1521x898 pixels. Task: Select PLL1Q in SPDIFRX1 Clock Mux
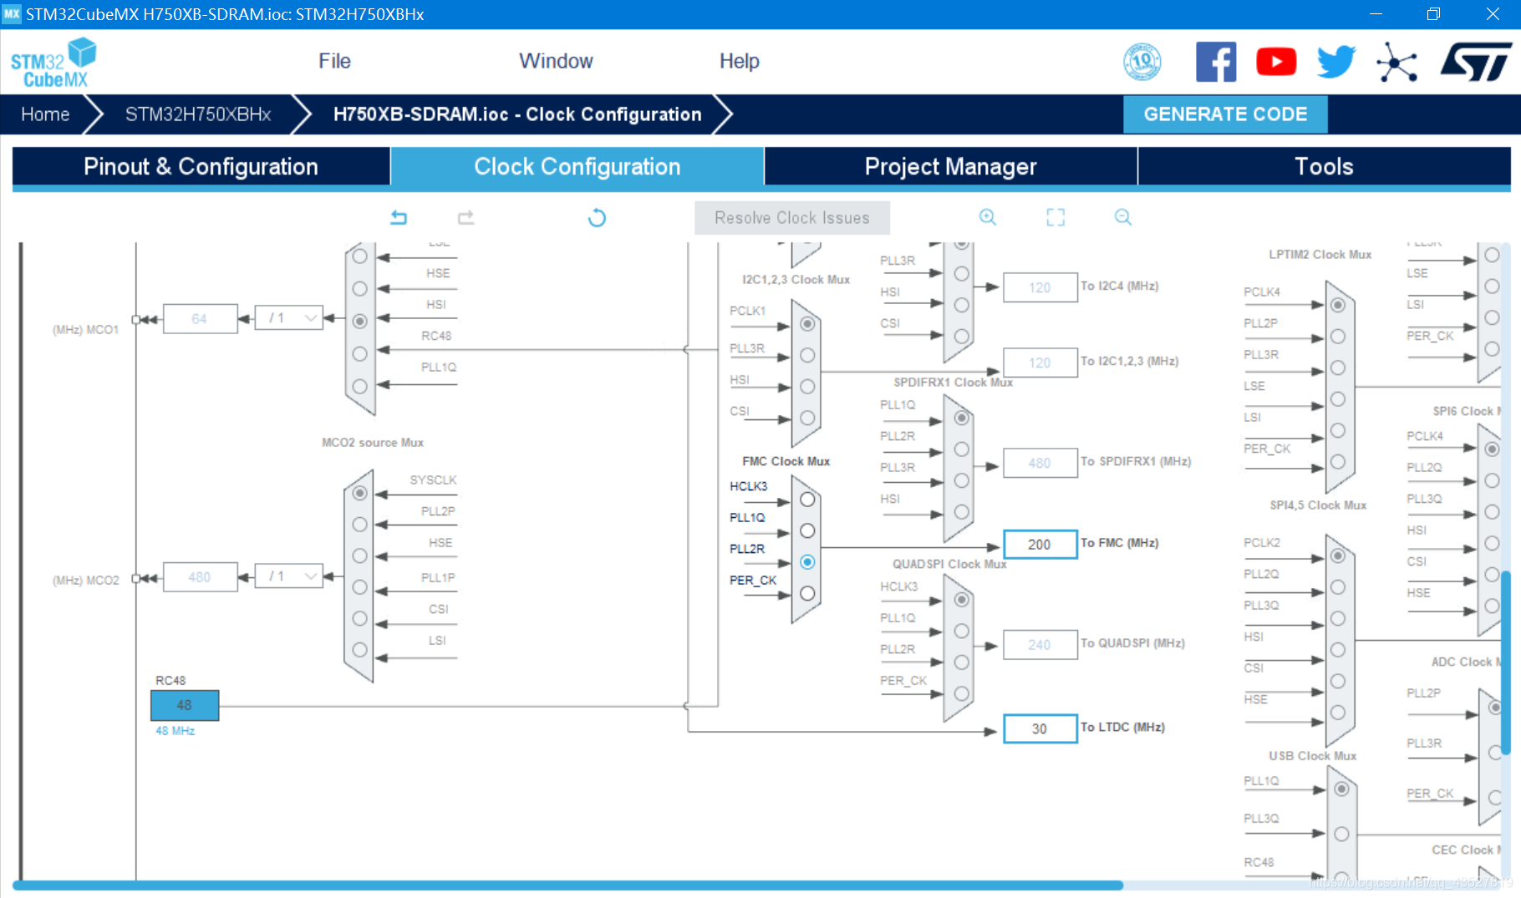pyautogui.click(x=962, y=418)
